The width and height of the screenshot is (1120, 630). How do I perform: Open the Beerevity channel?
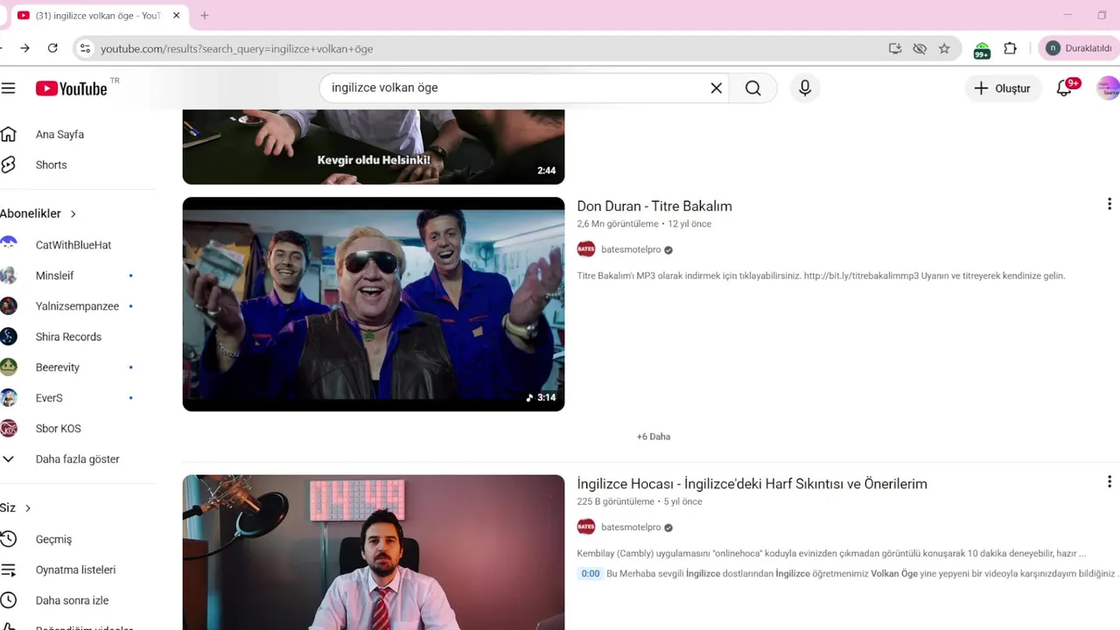[x=58, y=367]
